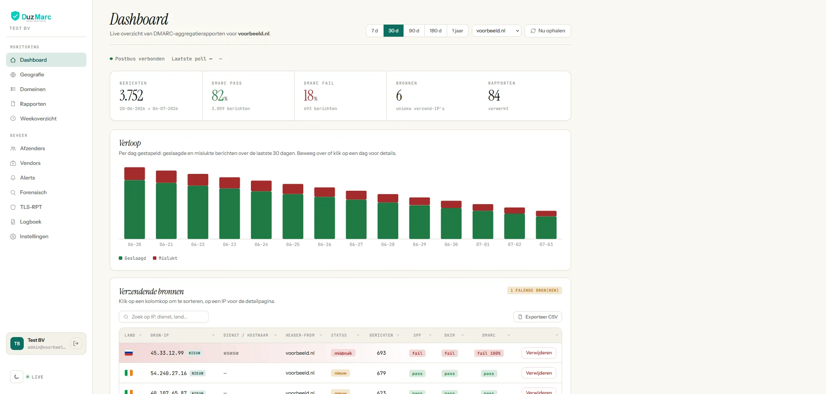Click the Instellingen gear icon
Screen dimensions: 826x394
pyautogui.click(x=13, y=236)
